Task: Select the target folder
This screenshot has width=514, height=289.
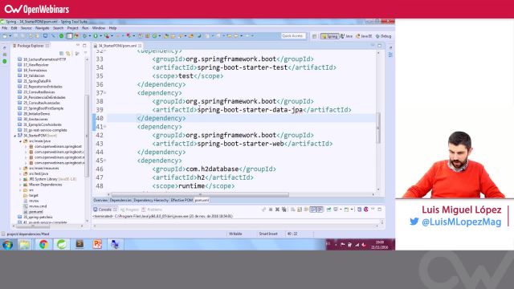Action: pyautogui.click(x=31, y=195)
